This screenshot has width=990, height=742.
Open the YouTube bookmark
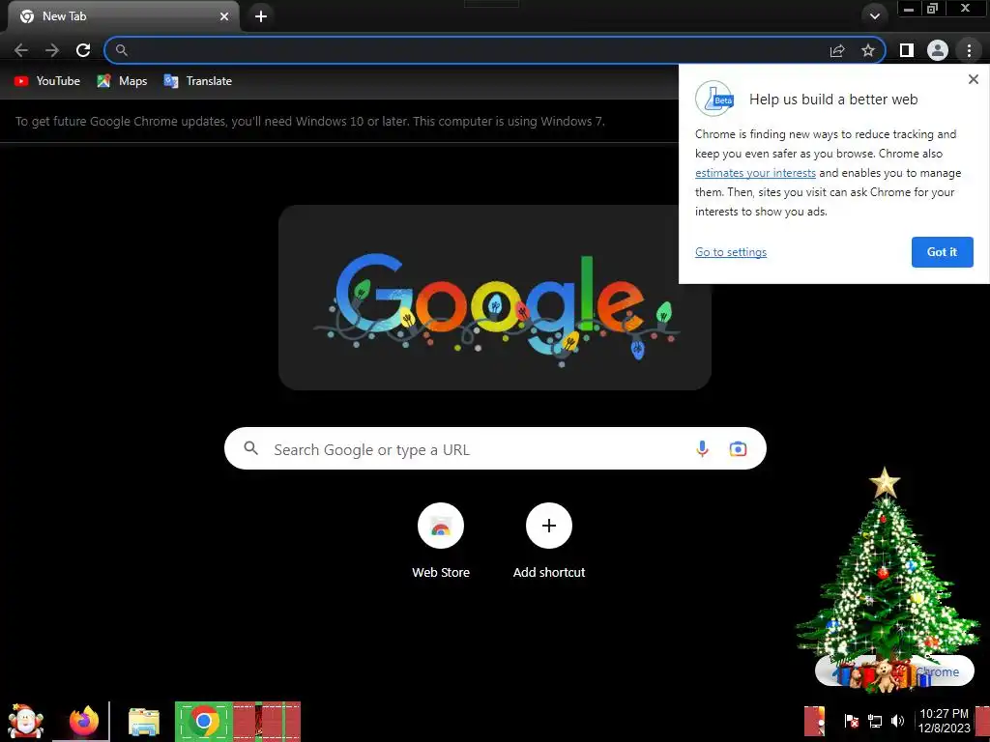click(47, 81)
